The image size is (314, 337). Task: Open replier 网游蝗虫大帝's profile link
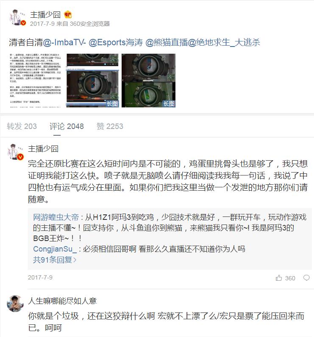click(56, 217)
